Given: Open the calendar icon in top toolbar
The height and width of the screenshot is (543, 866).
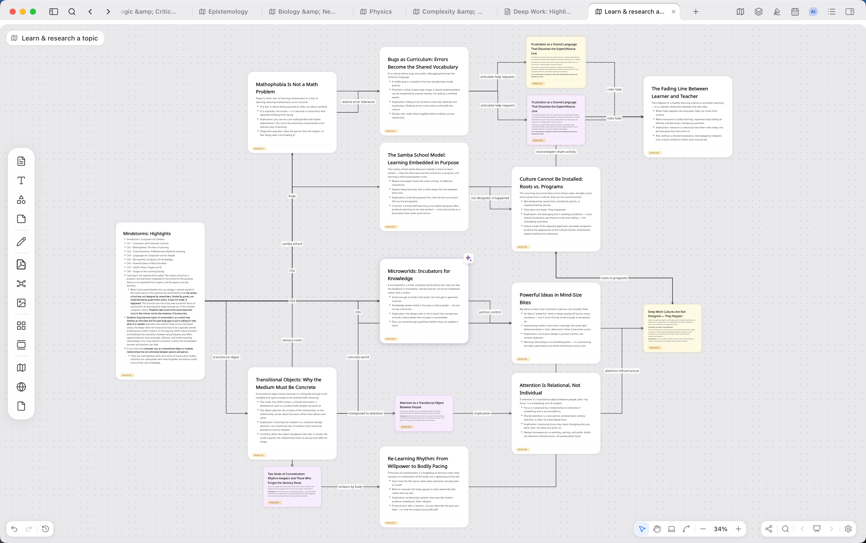Looking at the screenshot, I should (x=795, y=11).
